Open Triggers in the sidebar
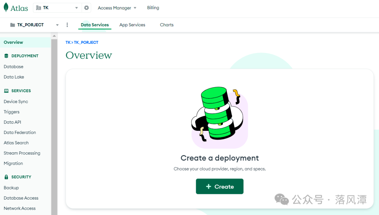 [x=12, y=112]
